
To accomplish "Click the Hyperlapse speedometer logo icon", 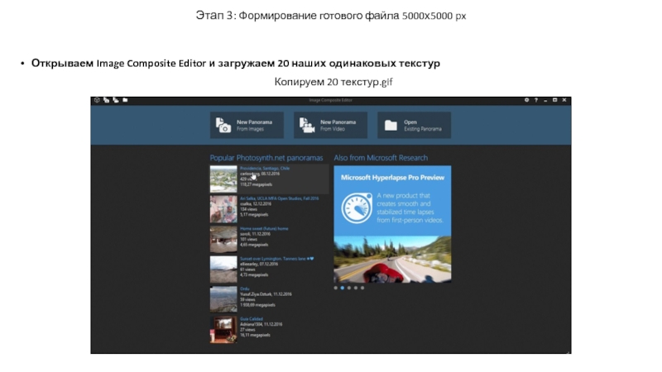I will 357,208.
